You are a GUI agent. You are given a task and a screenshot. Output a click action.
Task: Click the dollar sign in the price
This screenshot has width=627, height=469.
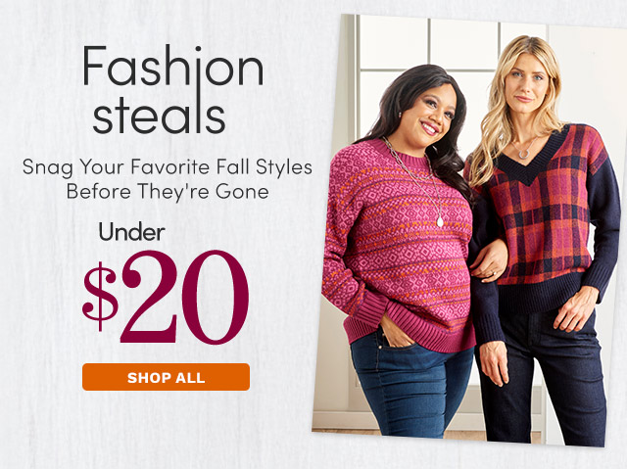tap(100, 297)
